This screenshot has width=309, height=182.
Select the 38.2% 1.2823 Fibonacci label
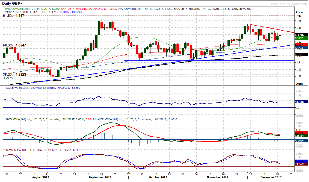pyautogui.click(x=13, y=75)
